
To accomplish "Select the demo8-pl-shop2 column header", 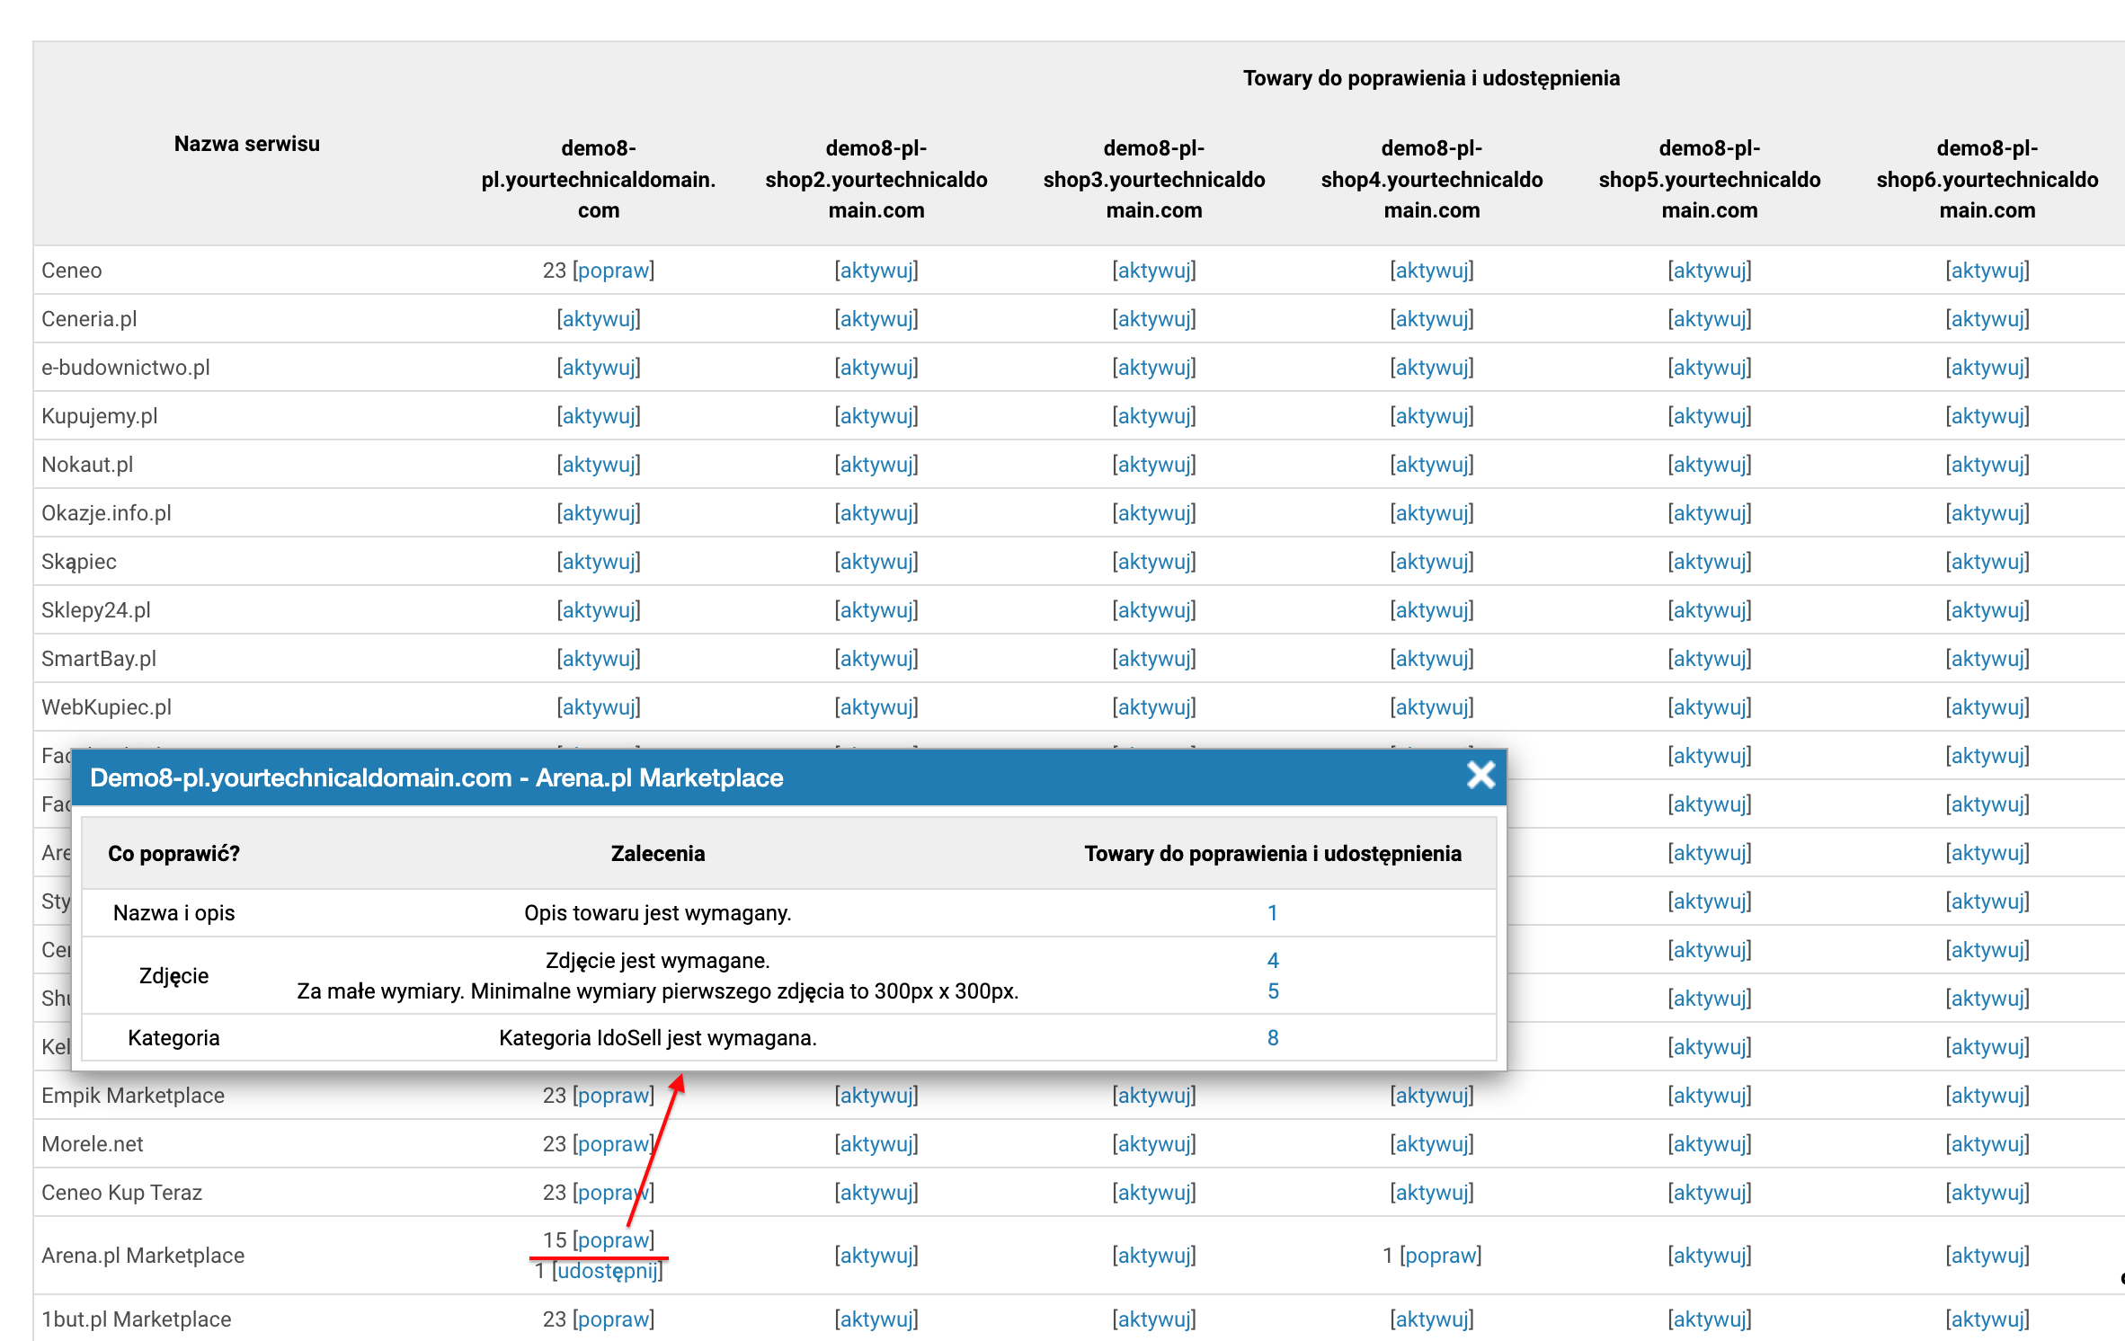I will click(x=876, y=179).
